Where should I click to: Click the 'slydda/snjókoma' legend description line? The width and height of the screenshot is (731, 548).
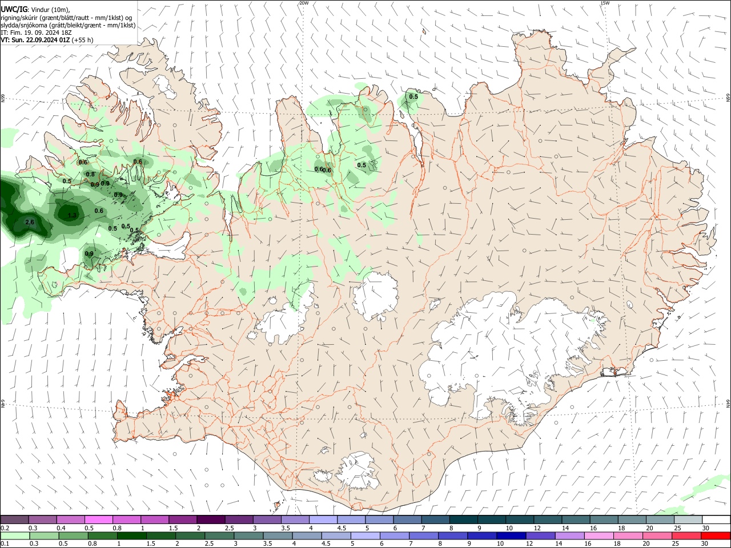pyautogui.click(x=68, y=25)
